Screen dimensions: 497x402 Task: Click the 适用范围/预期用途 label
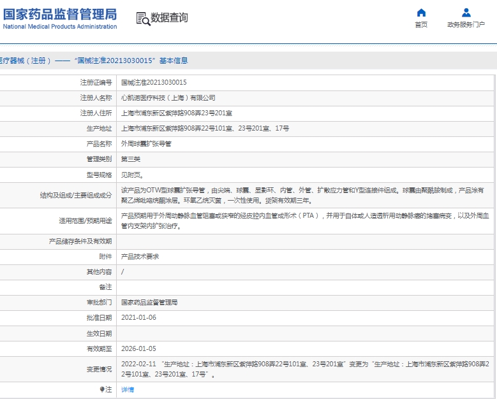coord(85,221)
